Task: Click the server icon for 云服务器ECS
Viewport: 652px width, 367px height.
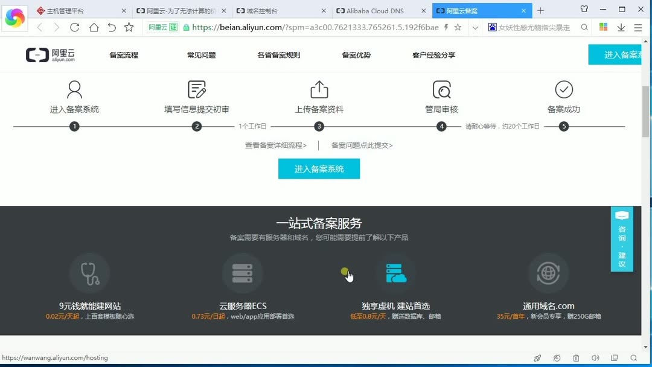Action: pyautogui.click(x=242, y=273)
